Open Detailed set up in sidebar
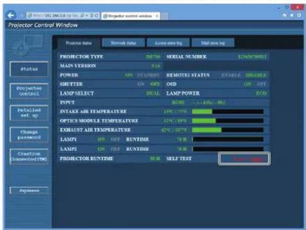 (x=29, y=113)
